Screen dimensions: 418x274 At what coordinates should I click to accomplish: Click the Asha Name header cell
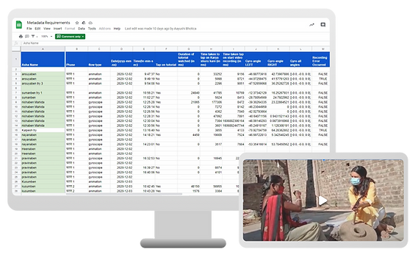[x=43, y=60]
